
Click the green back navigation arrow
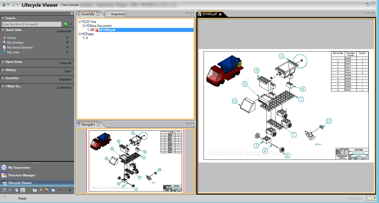click(x=4, y=5)
